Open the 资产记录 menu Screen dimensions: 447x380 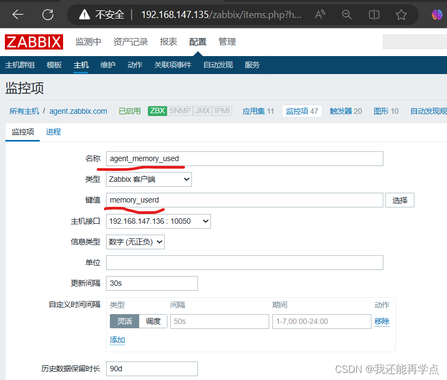pyautogui.click(x=131, y=42)
